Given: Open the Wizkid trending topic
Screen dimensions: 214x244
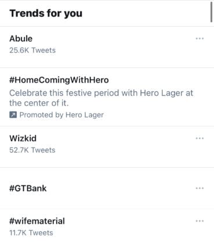Looking at the screenshot, I should click(23, 138).
